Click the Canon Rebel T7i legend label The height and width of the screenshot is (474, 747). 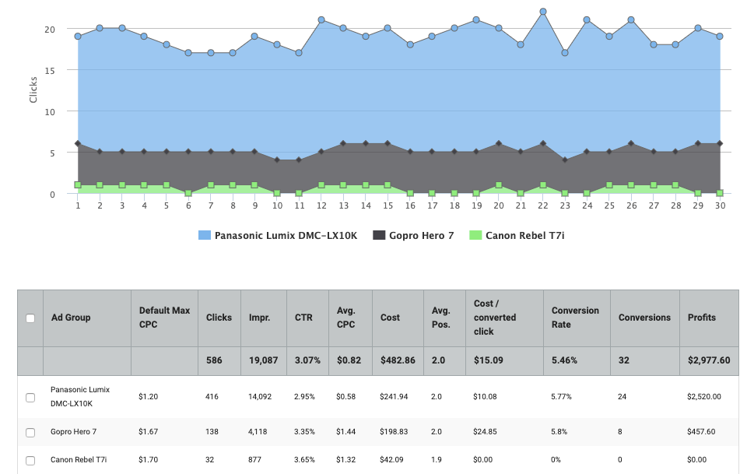(x=524, y=235)
